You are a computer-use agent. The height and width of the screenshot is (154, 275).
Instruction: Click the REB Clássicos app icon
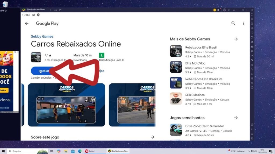coord(176,99)
